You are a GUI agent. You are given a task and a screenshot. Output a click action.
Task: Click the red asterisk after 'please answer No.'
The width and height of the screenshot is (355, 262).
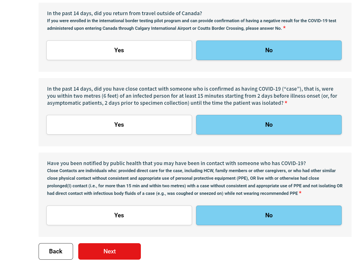coord(284,28)
